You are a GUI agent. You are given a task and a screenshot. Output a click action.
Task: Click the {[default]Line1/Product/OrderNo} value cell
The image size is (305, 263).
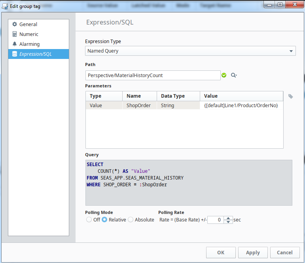tap(241, 106)
